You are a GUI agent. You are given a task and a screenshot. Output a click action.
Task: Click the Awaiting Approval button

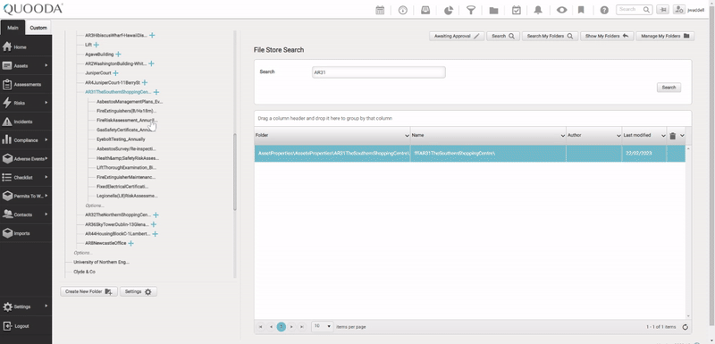tap(457, 36)
